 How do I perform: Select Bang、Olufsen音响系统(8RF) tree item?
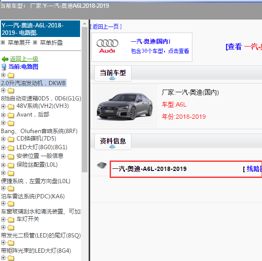[x=39, y=131]
